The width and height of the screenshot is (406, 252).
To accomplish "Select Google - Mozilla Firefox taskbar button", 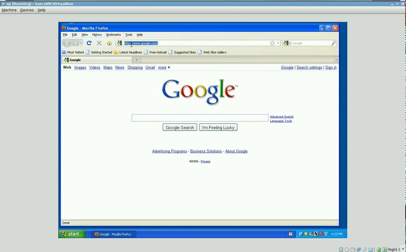I will pyautogui.click(x=114, y=234).
